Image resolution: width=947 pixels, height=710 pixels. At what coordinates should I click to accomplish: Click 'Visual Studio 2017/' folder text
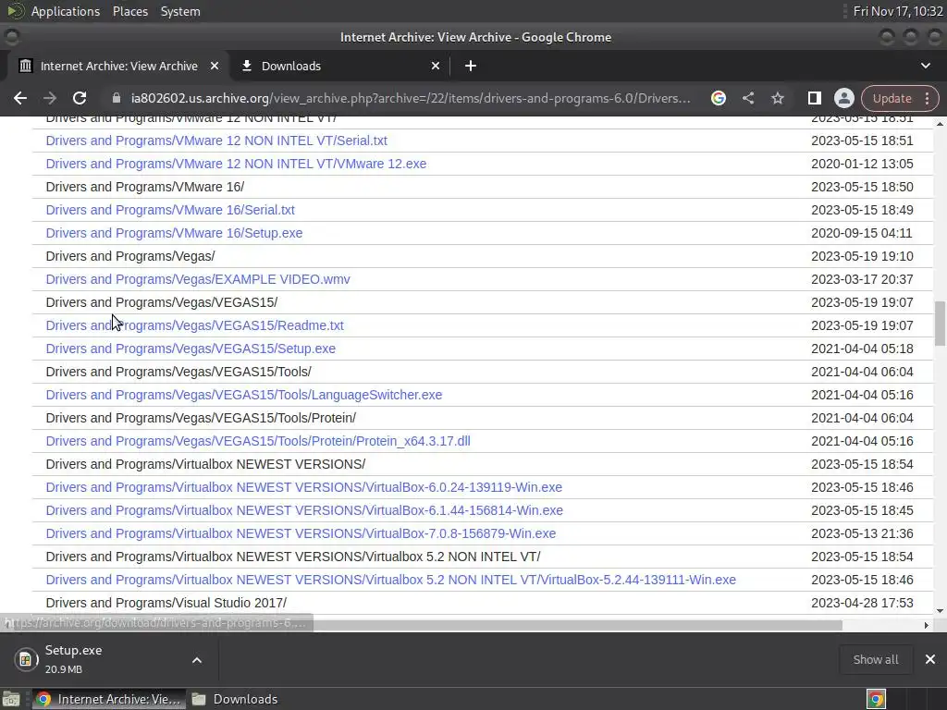click(x=166, y=603)
